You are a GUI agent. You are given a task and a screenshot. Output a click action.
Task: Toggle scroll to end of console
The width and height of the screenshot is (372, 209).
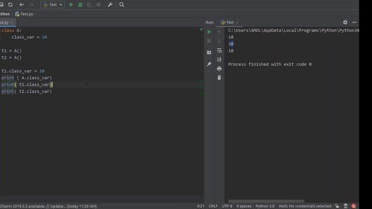tap(219, 59)
